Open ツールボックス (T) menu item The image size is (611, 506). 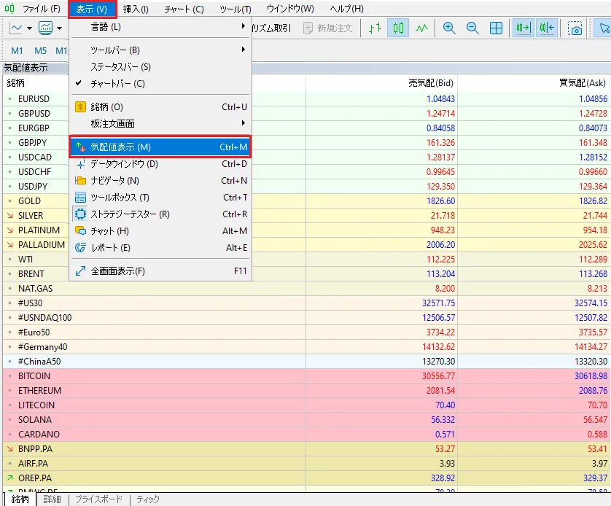[160, 198]
